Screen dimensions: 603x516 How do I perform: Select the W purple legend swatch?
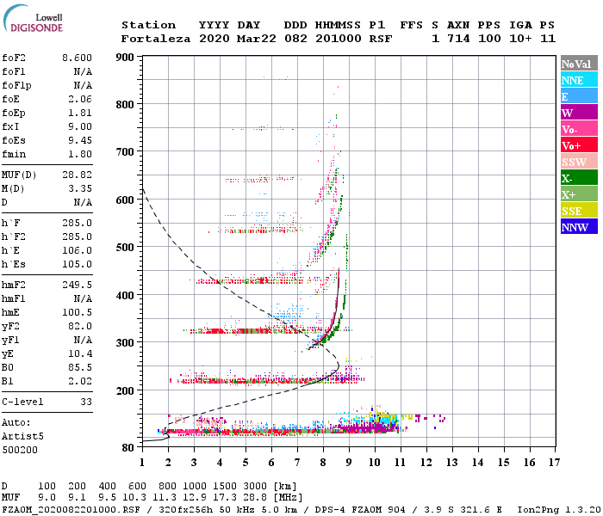(x=579, y=113)
